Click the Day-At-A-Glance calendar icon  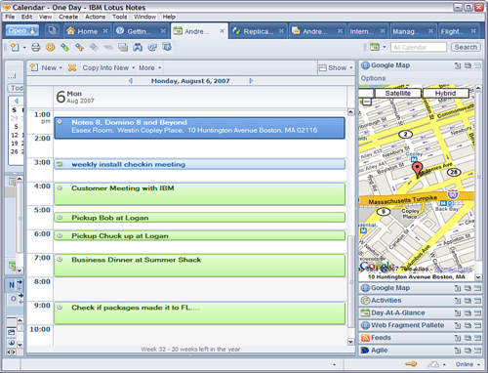(365, 312)
